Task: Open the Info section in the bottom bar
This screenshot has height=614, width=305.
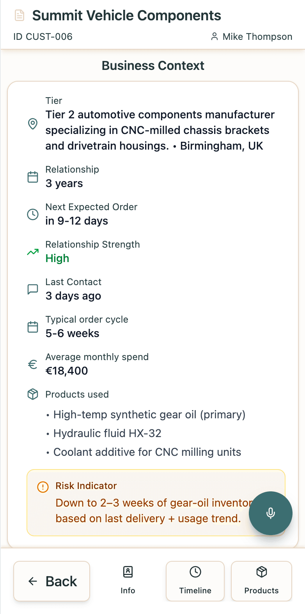Action: pos(128,581)
